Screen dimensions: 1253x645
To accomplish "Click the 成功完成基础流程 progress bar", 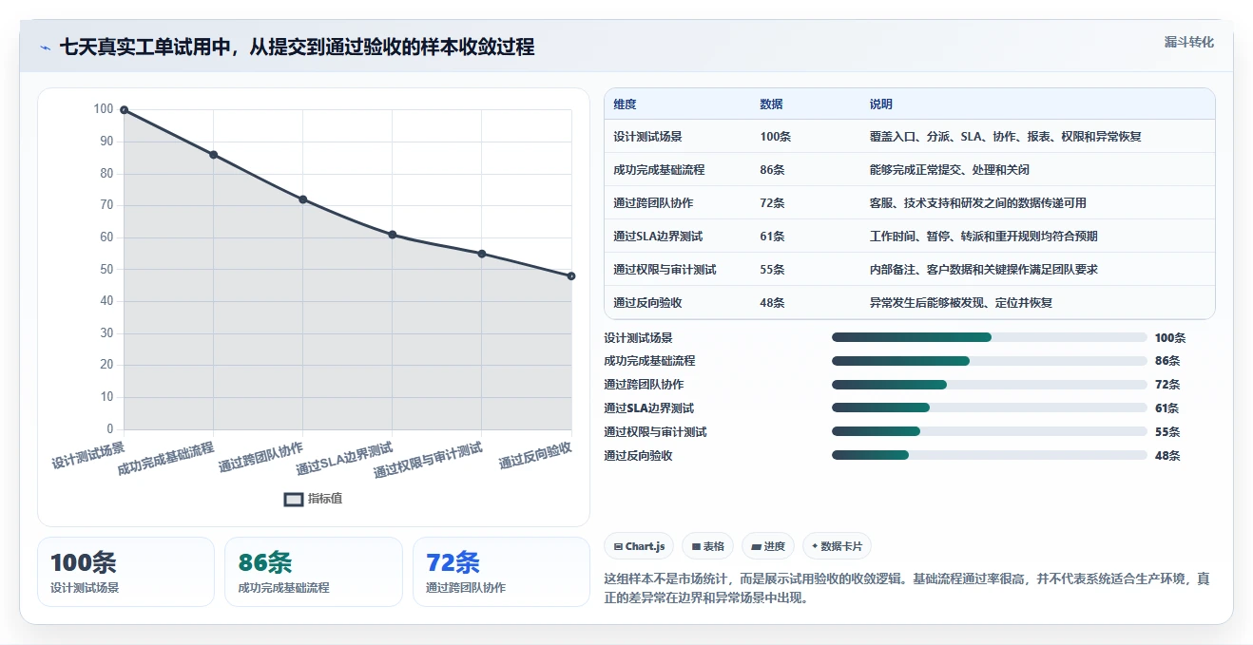I will (x=990, y=361).
